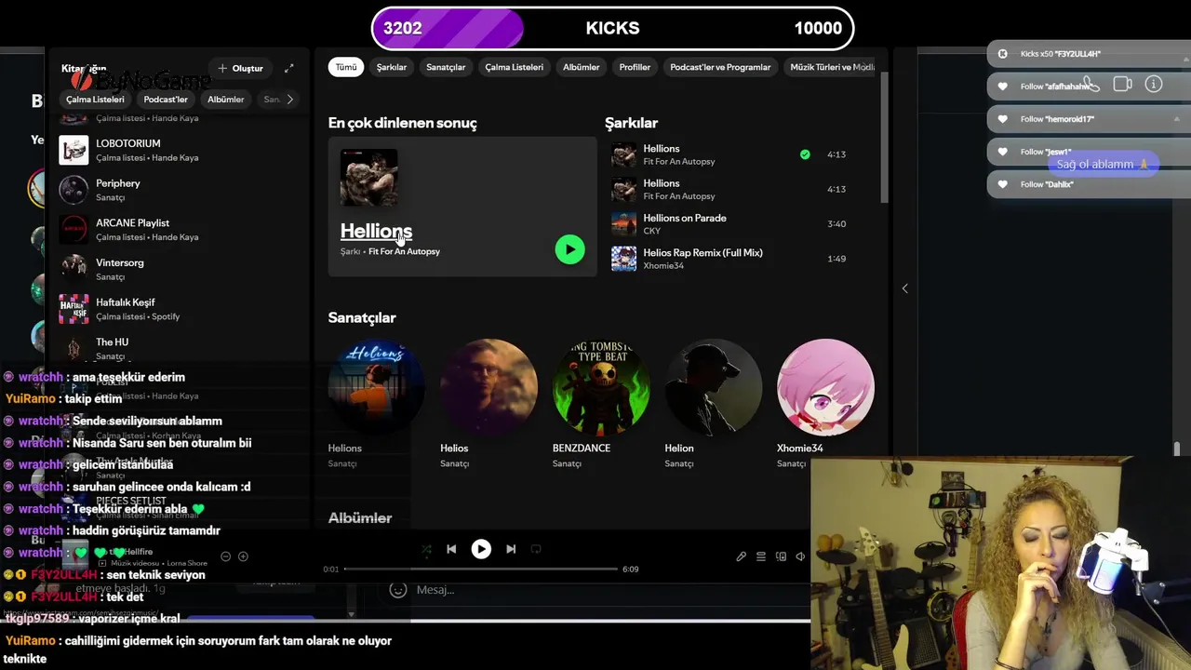The height and width of the screenshot is (670, 1191).
Task: Filter library by Albümler chip
Action: (225, 99)
